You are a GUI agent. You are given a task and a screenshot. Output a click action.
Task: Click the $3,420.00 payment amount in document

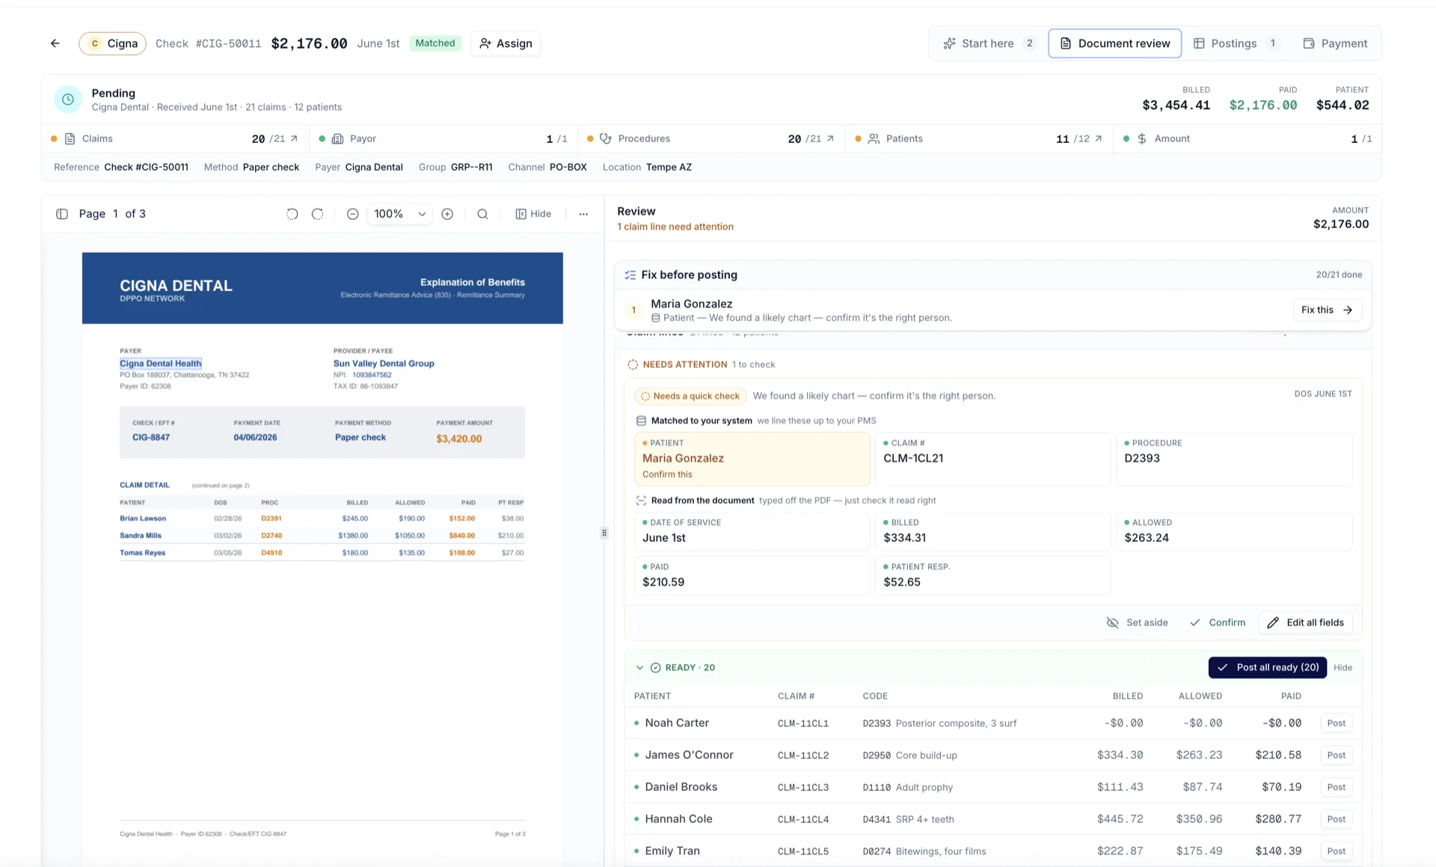(x=459, y=439)
